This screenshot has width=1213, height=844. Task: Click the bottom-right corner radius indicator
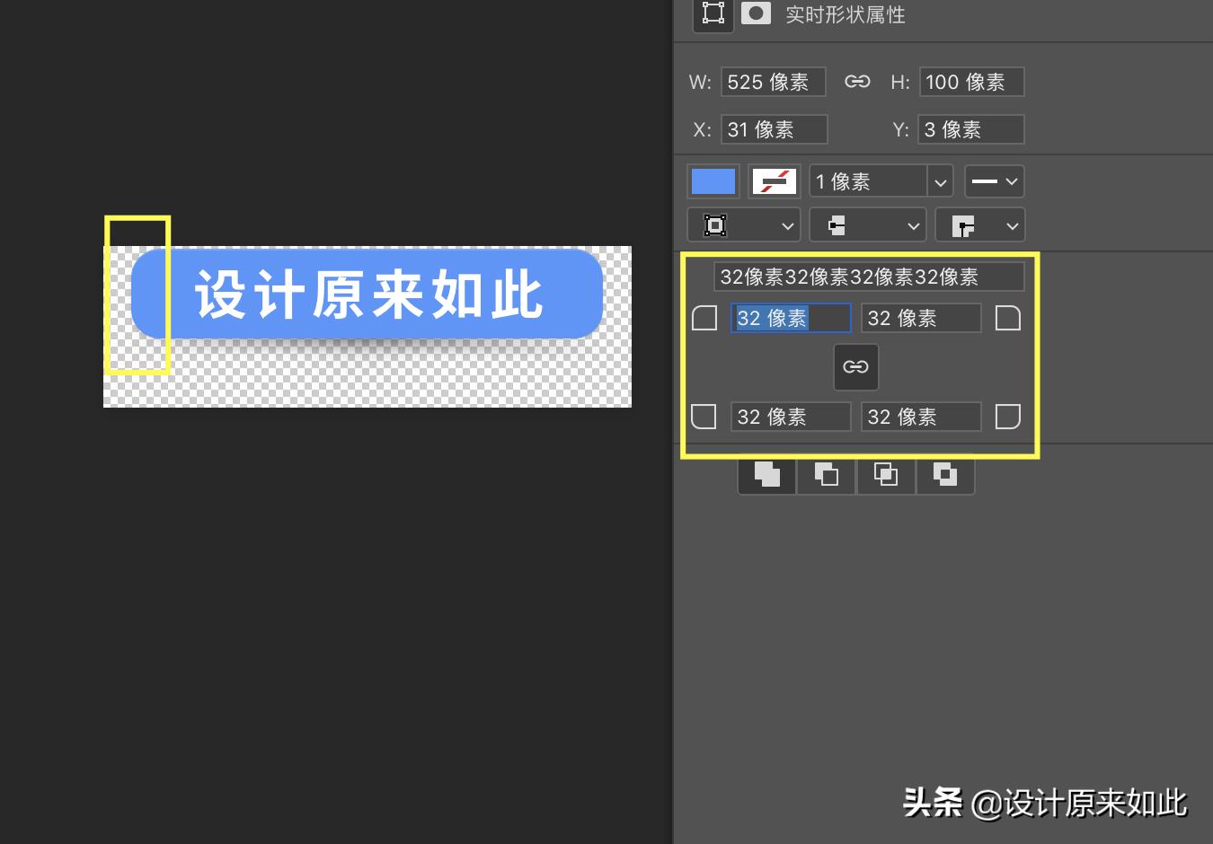[1008, 416]
